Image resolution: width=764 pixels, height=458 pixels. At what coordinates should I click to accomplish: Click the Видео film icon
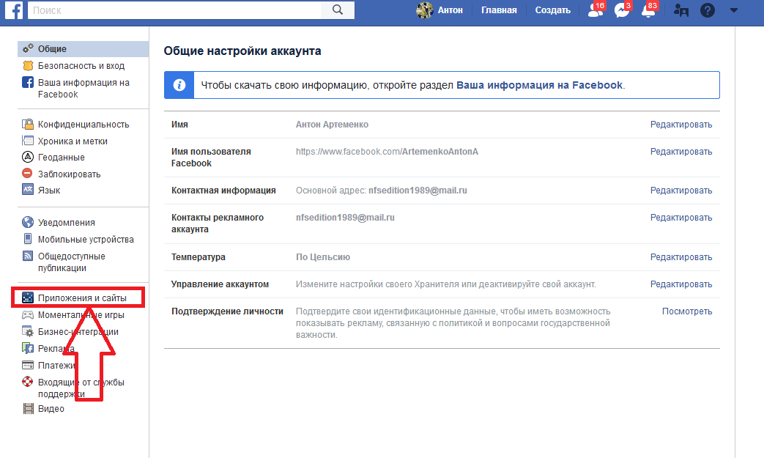coord(29,408)
